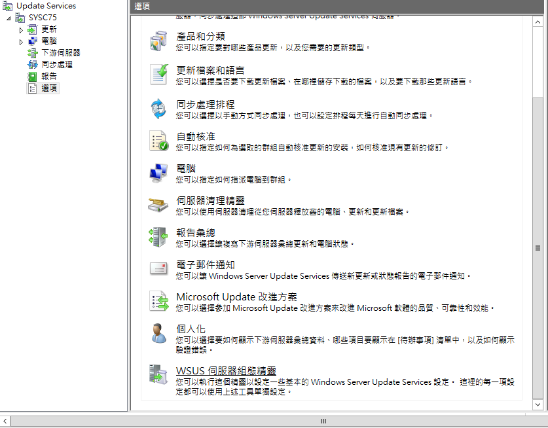Click the 更新檔案和語言 option icon
Screen dimensions: 548x428
pos(158,75)
